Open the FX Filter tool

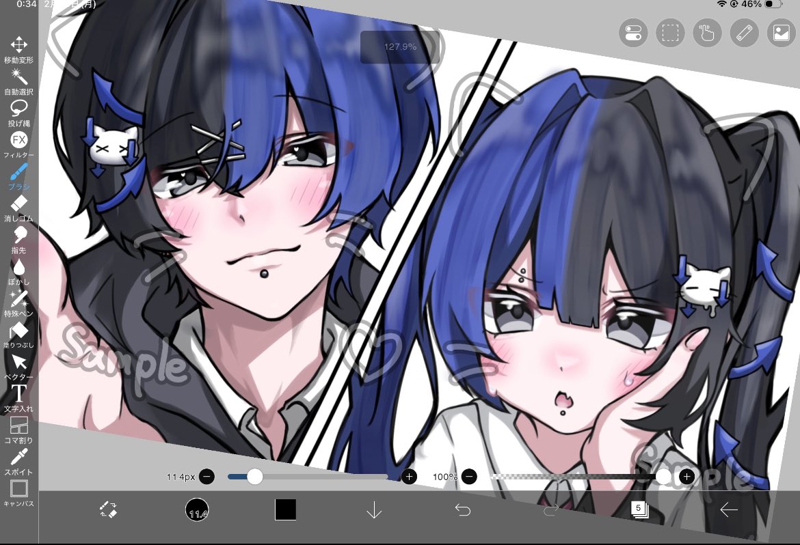[x=19, y=141]
